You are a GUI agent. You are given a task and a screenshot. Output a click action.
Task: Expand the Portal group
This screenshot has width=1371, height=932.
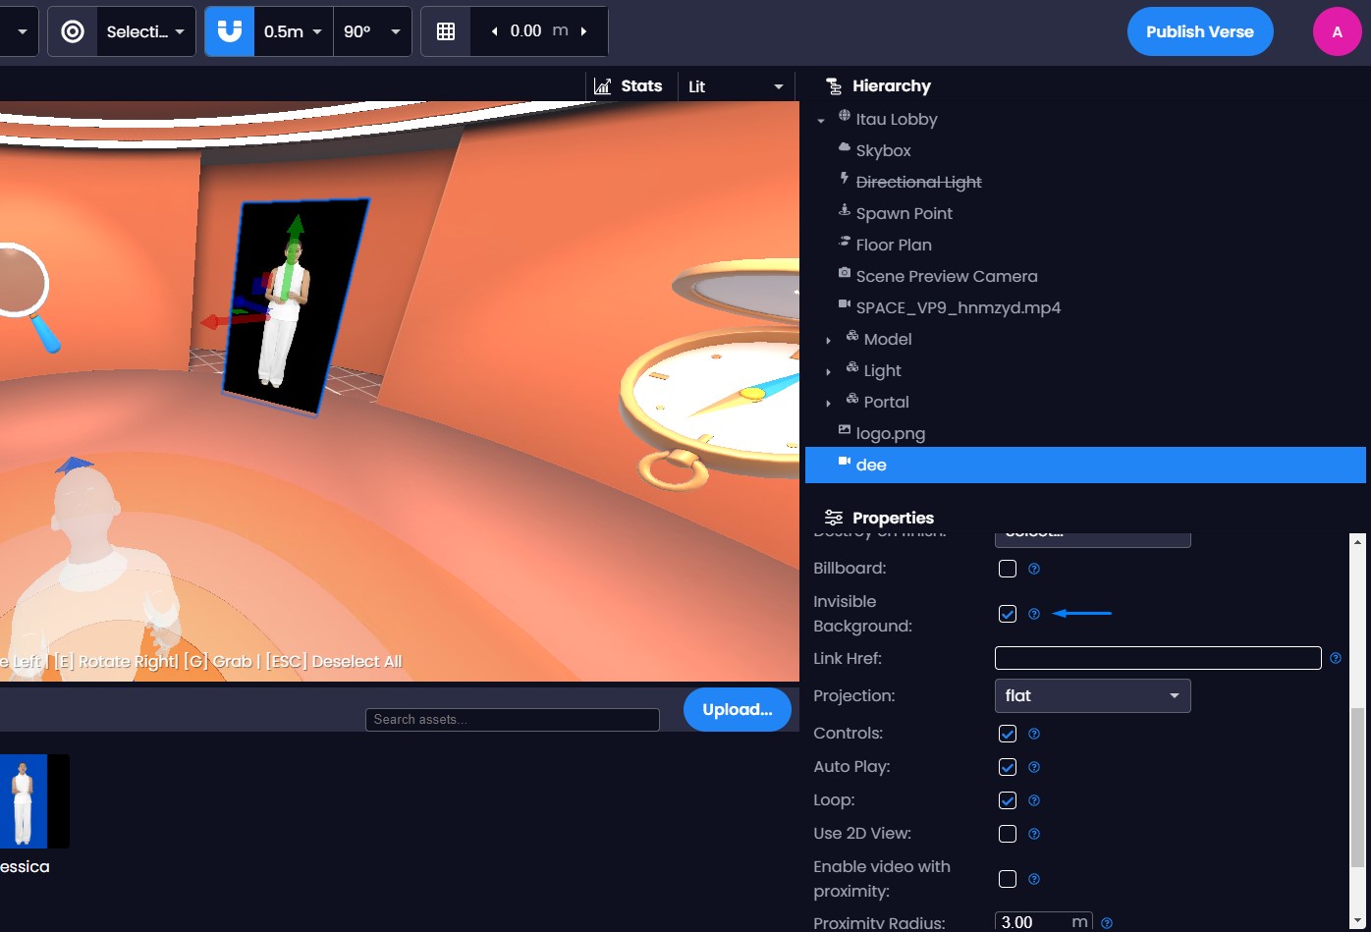coord(828,404)
